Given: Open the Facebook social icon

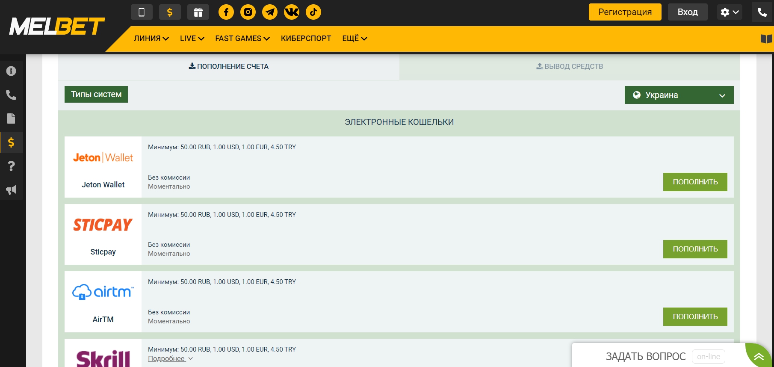Looking at the screenshot, I should pos(226,12).
